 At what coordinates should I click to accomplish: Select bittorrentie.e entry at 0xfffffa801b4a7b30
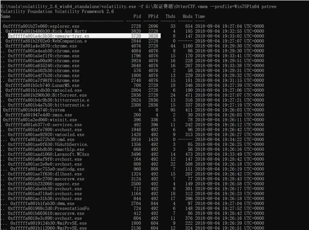(48, 105)
